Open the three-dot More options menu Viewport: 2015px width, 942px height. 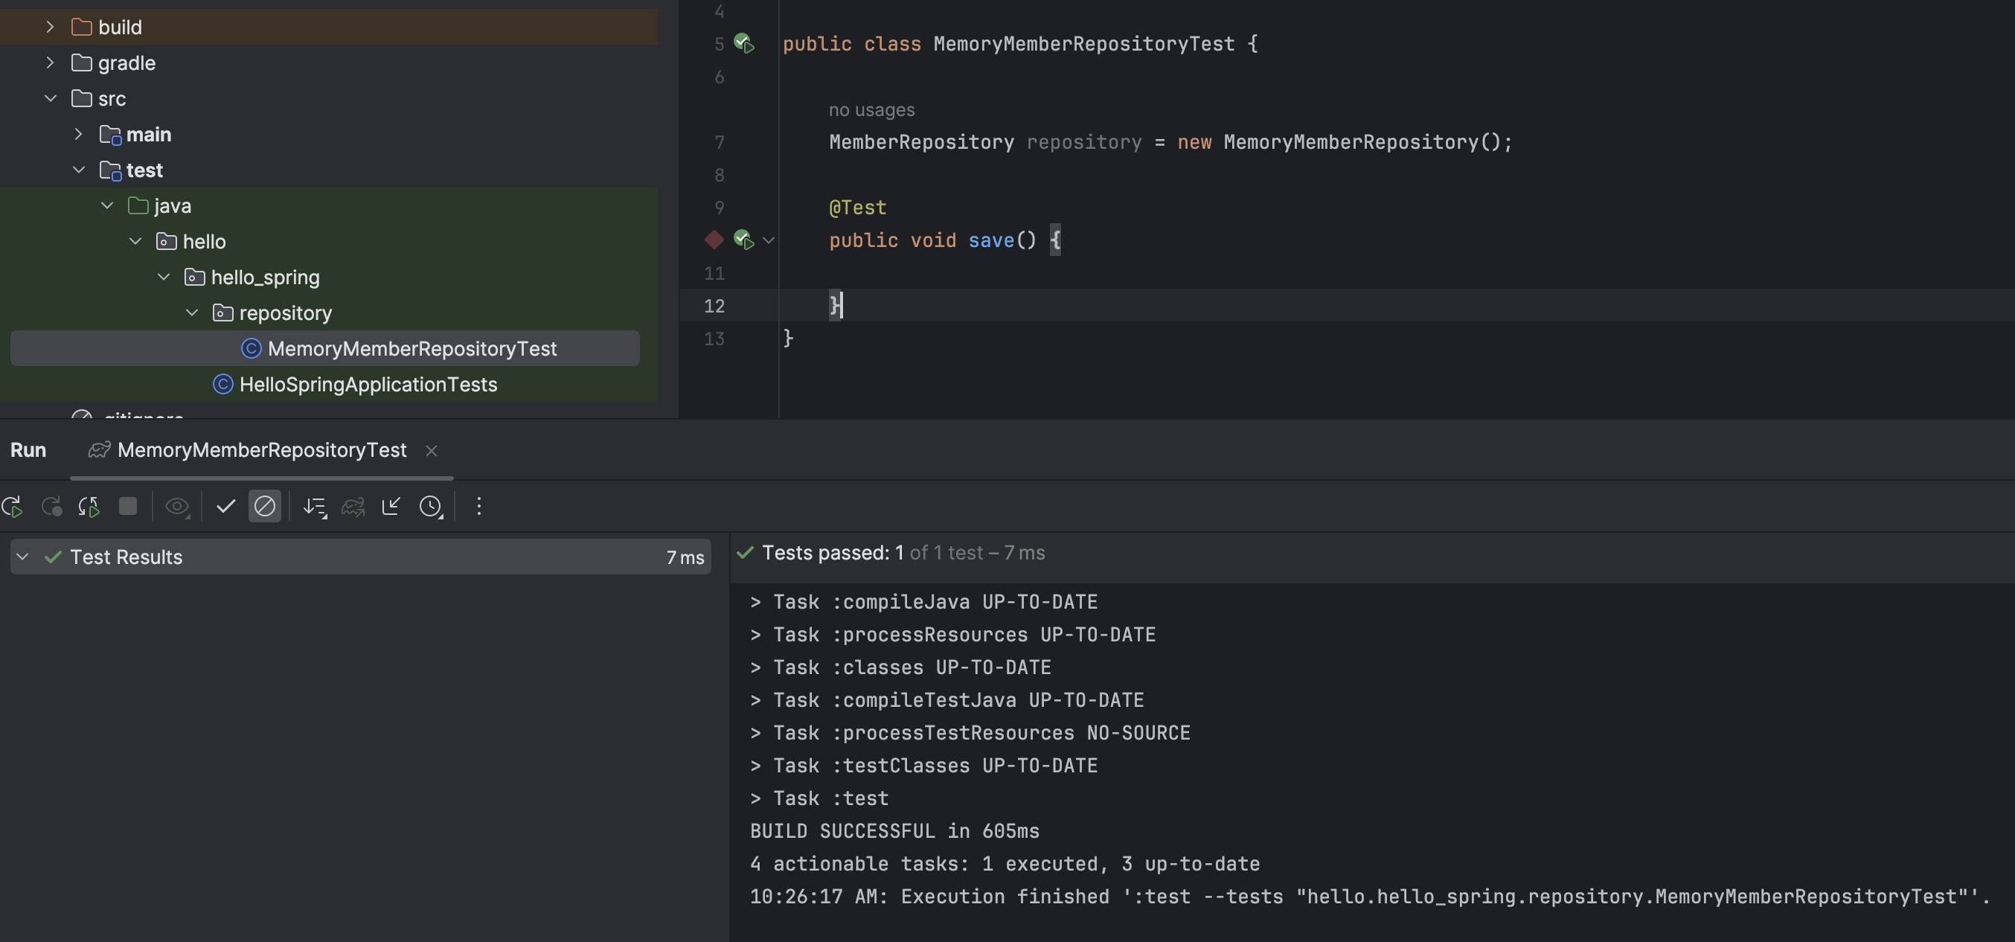[x=478, y=506]
